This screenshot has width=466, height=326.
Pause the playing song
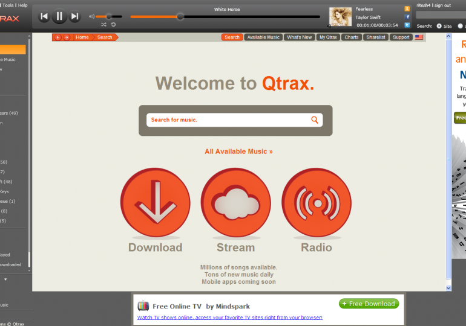tap(59, 17)
